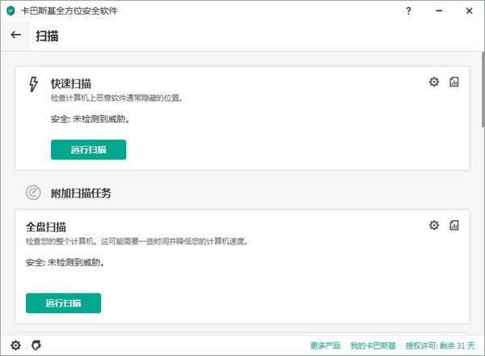Click the support agent icon in footer
This screenshot has height=356, width=485.
click(x=36, y=345)
